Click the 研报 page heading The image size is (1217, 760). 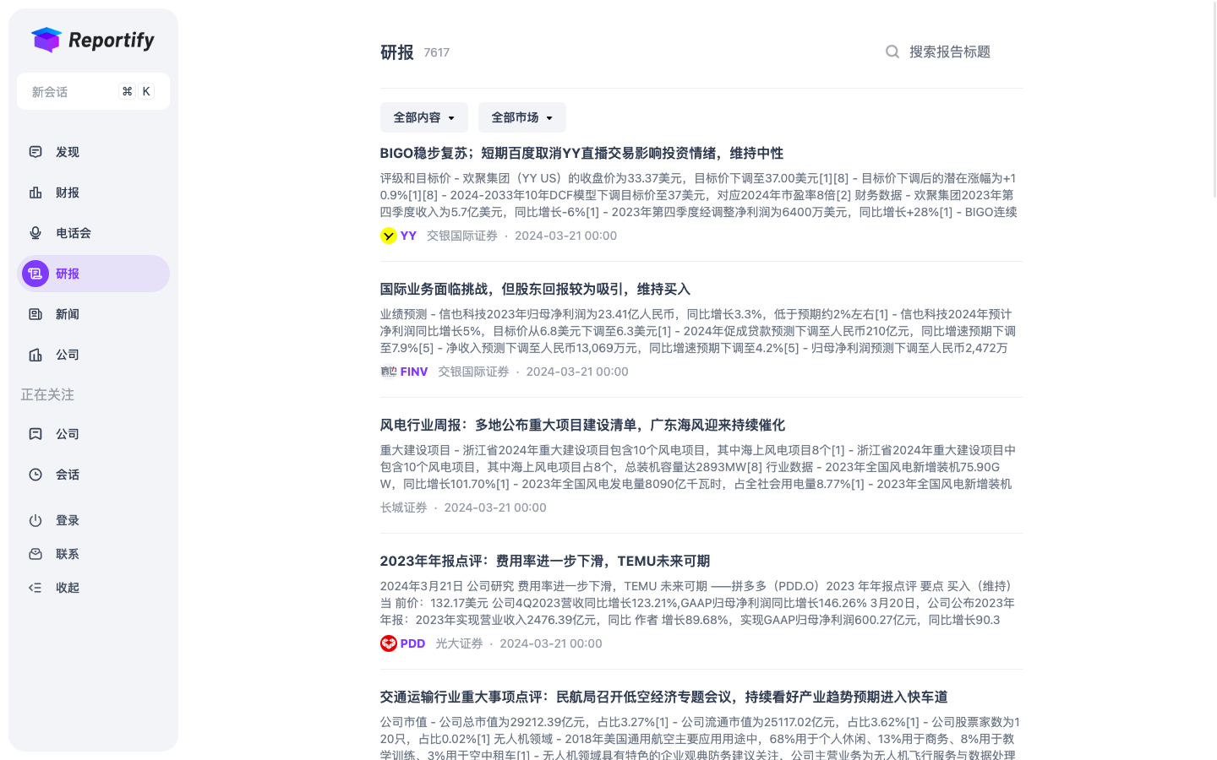click(397, 52)
